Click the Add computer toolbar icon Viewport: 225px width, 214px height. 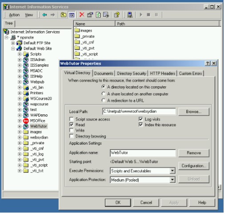click(130, 15)
